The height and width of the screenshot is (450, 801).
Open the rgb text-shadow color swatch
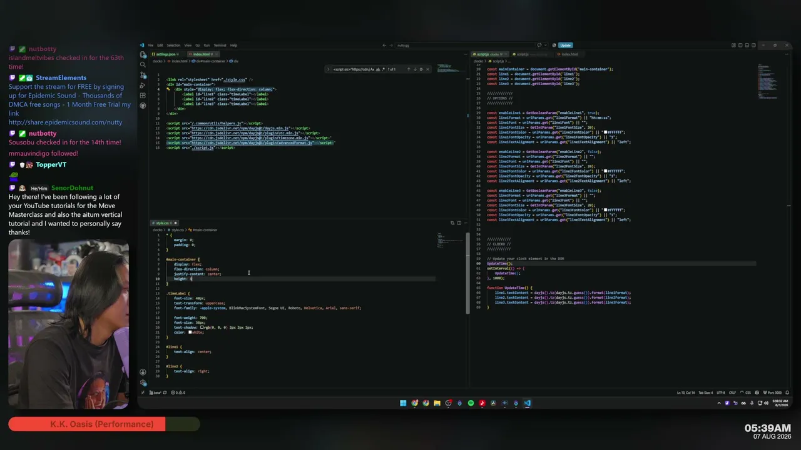click(202, 327)
